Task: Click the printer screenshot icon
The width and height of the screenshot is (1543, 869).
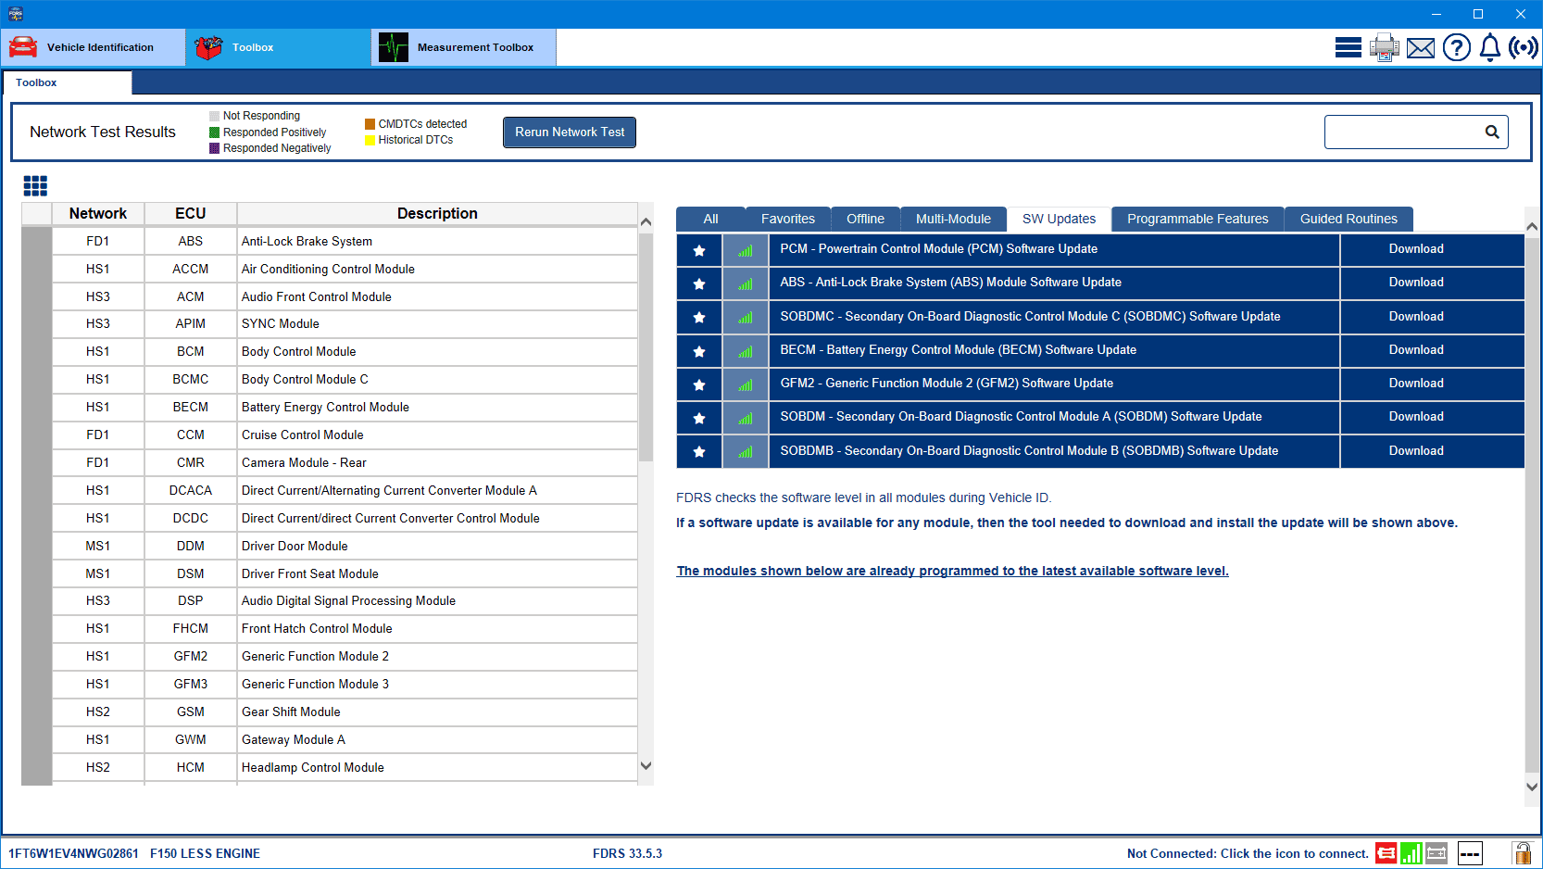Action: [x=1384, y=47]
